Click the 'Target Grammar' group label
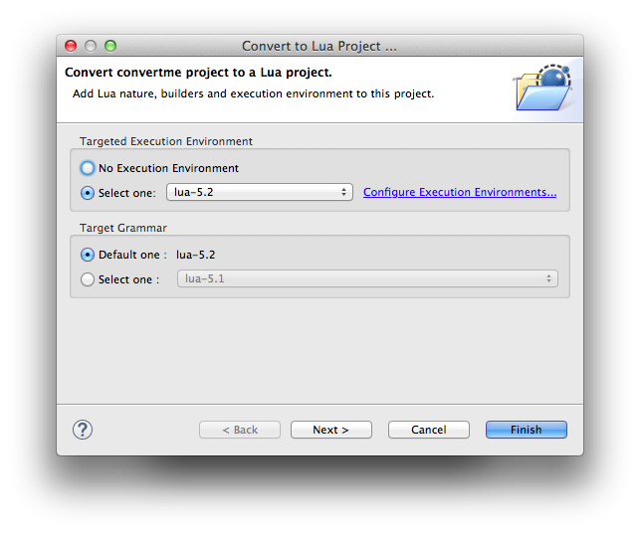The height and width of the screenshot is (534, 640). click(x=123, y=228)
